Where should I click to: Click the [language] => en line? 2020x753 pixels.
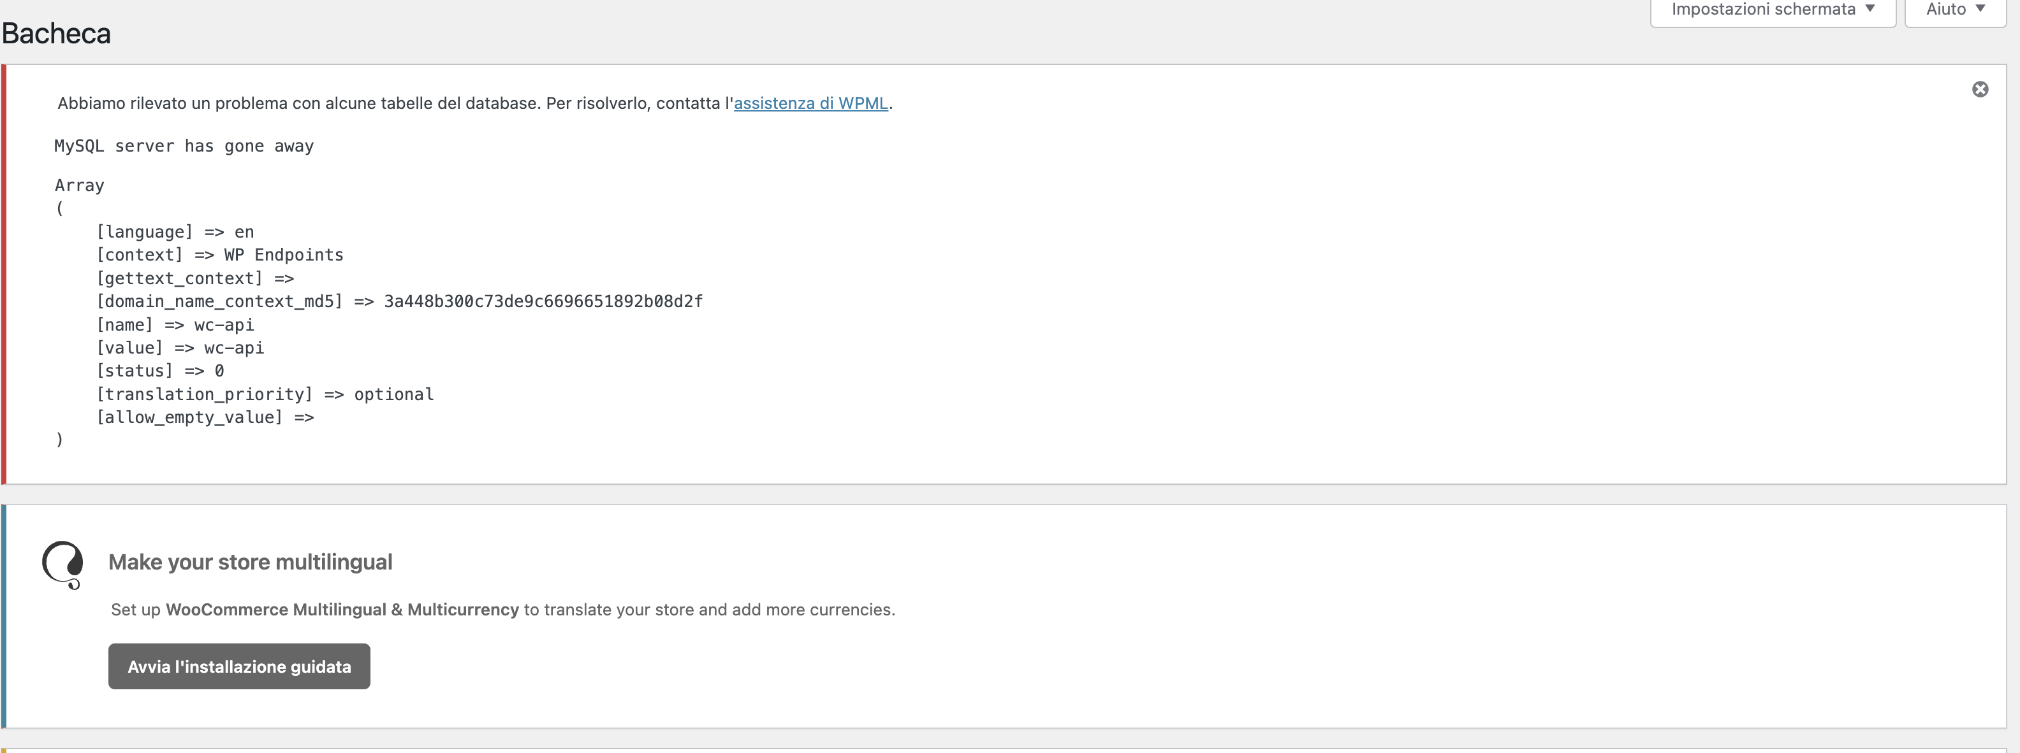click(175, 232)
